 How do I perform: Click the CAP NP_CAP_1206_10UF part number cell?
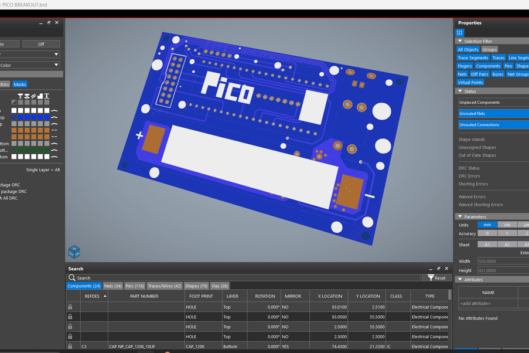click(x=146, y=346)
